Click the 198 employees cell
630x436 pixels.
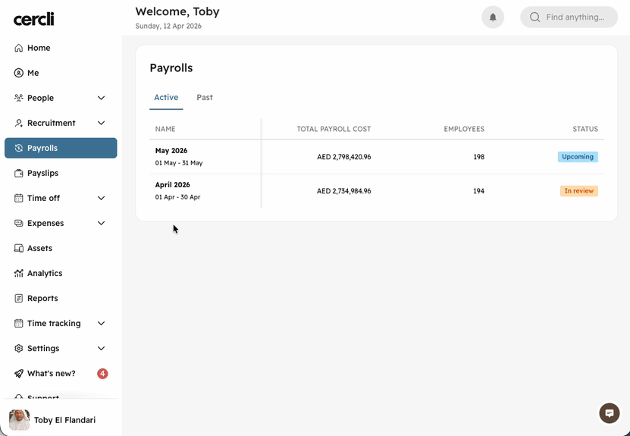(x=478, y=157)
